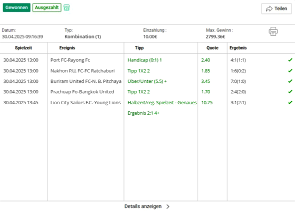Click the shop icon next to Ausgezahlt
This screenshot has width=295, height=212.
tap(66, 7)
